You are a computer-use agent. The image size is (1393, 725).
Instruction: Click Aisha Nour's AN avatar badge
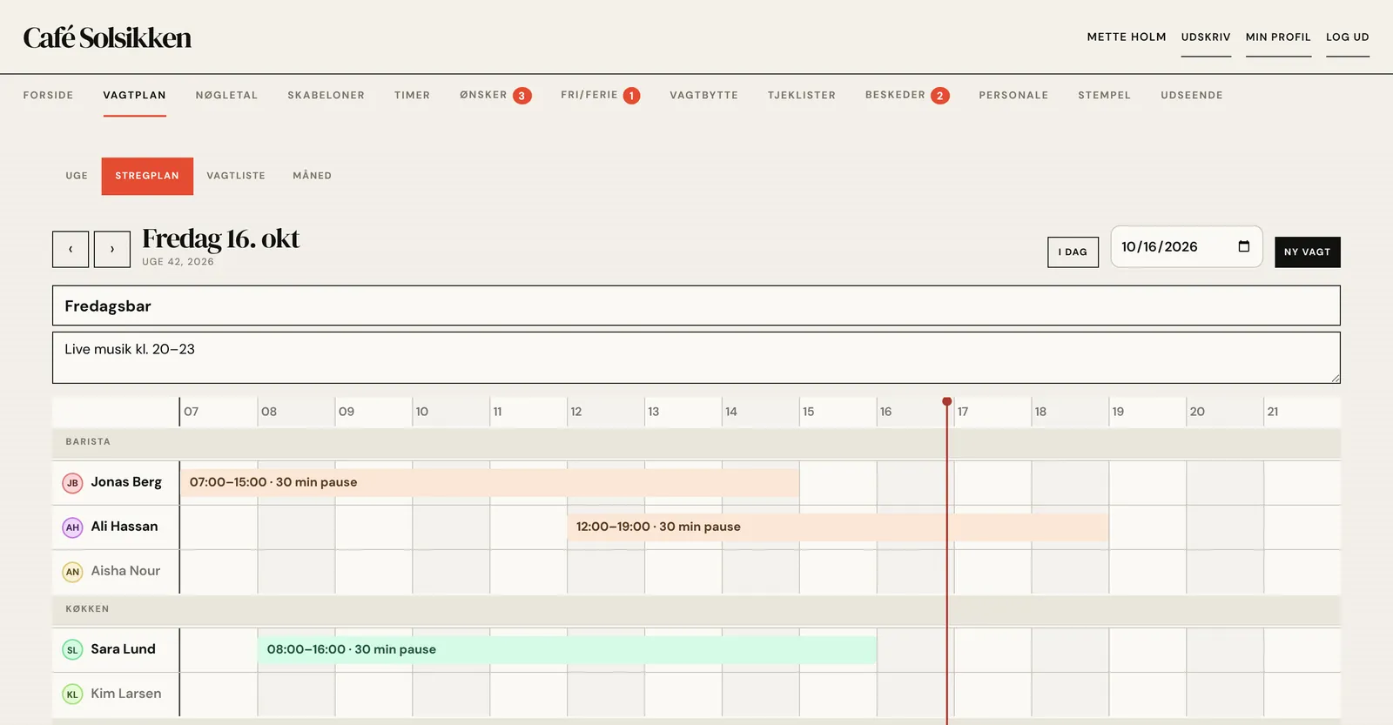tap(72, 572)
